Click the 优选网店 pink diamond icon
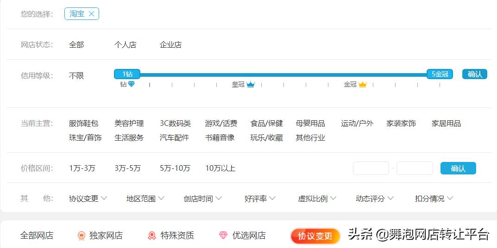 [x=223, y=236]
